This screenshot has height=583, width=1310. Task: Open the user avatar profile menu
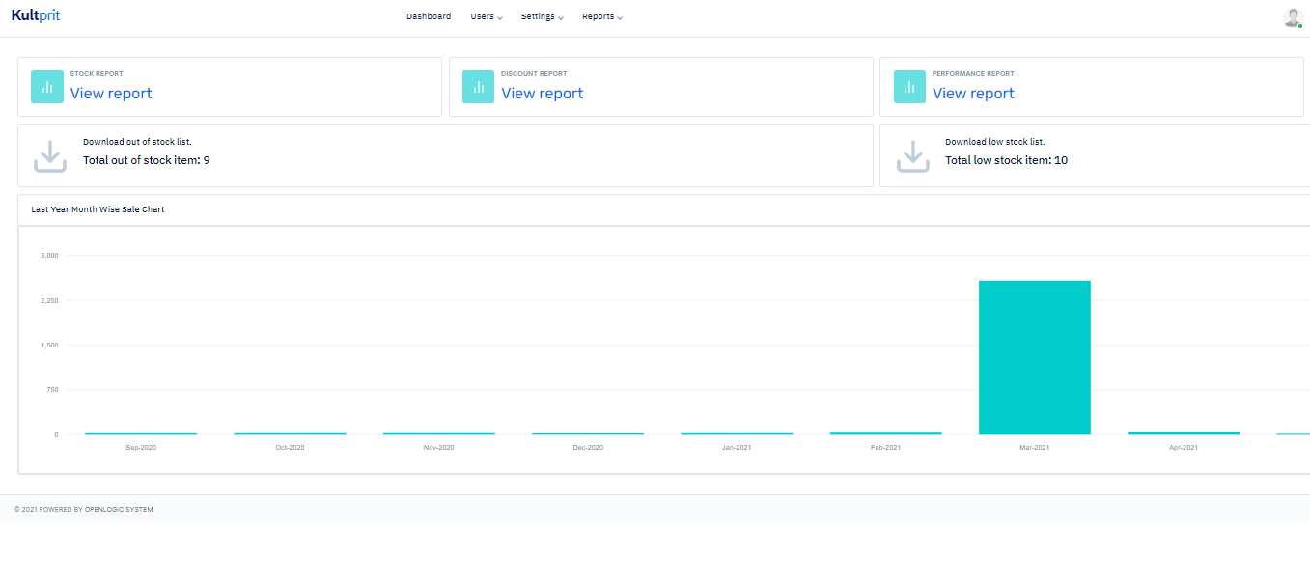[1293, 17]
